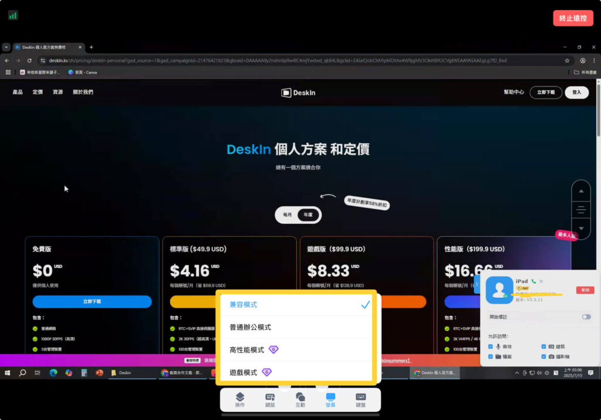
Task: Show hidden system tray icons
Action: coord(516,373)
